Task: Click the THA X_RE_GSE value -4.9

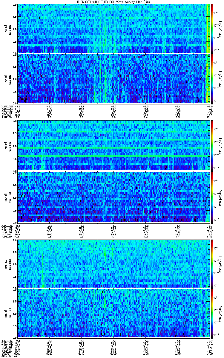Action: click(x=17, y=107)
